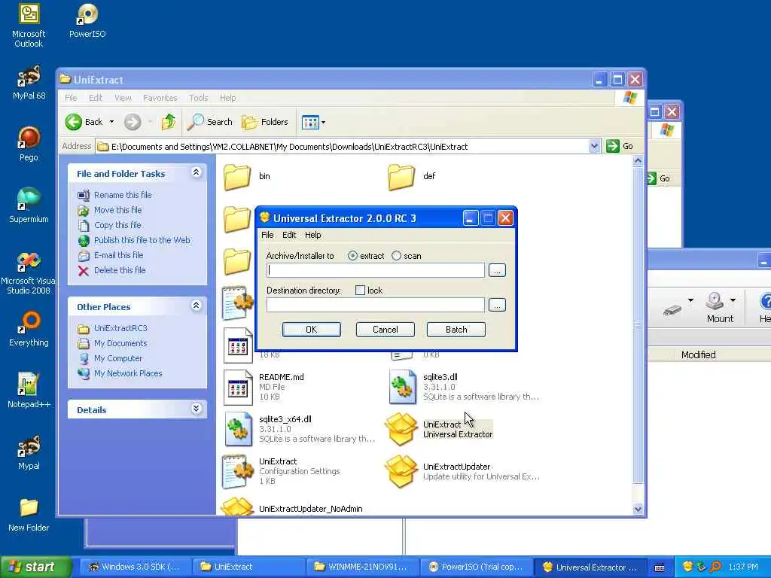Go to UniExtractRC3 in Other Places
771x578 pixels.
pos(120,328)
